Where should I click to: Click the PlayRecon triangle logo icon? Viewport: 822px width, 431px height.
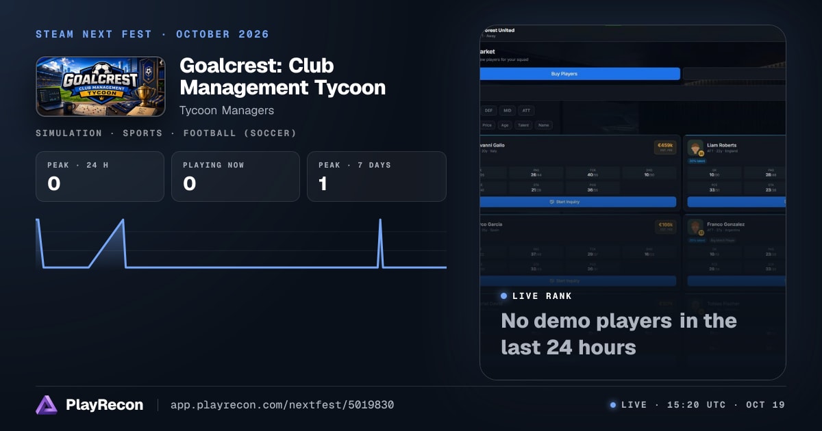coord(47,405)
